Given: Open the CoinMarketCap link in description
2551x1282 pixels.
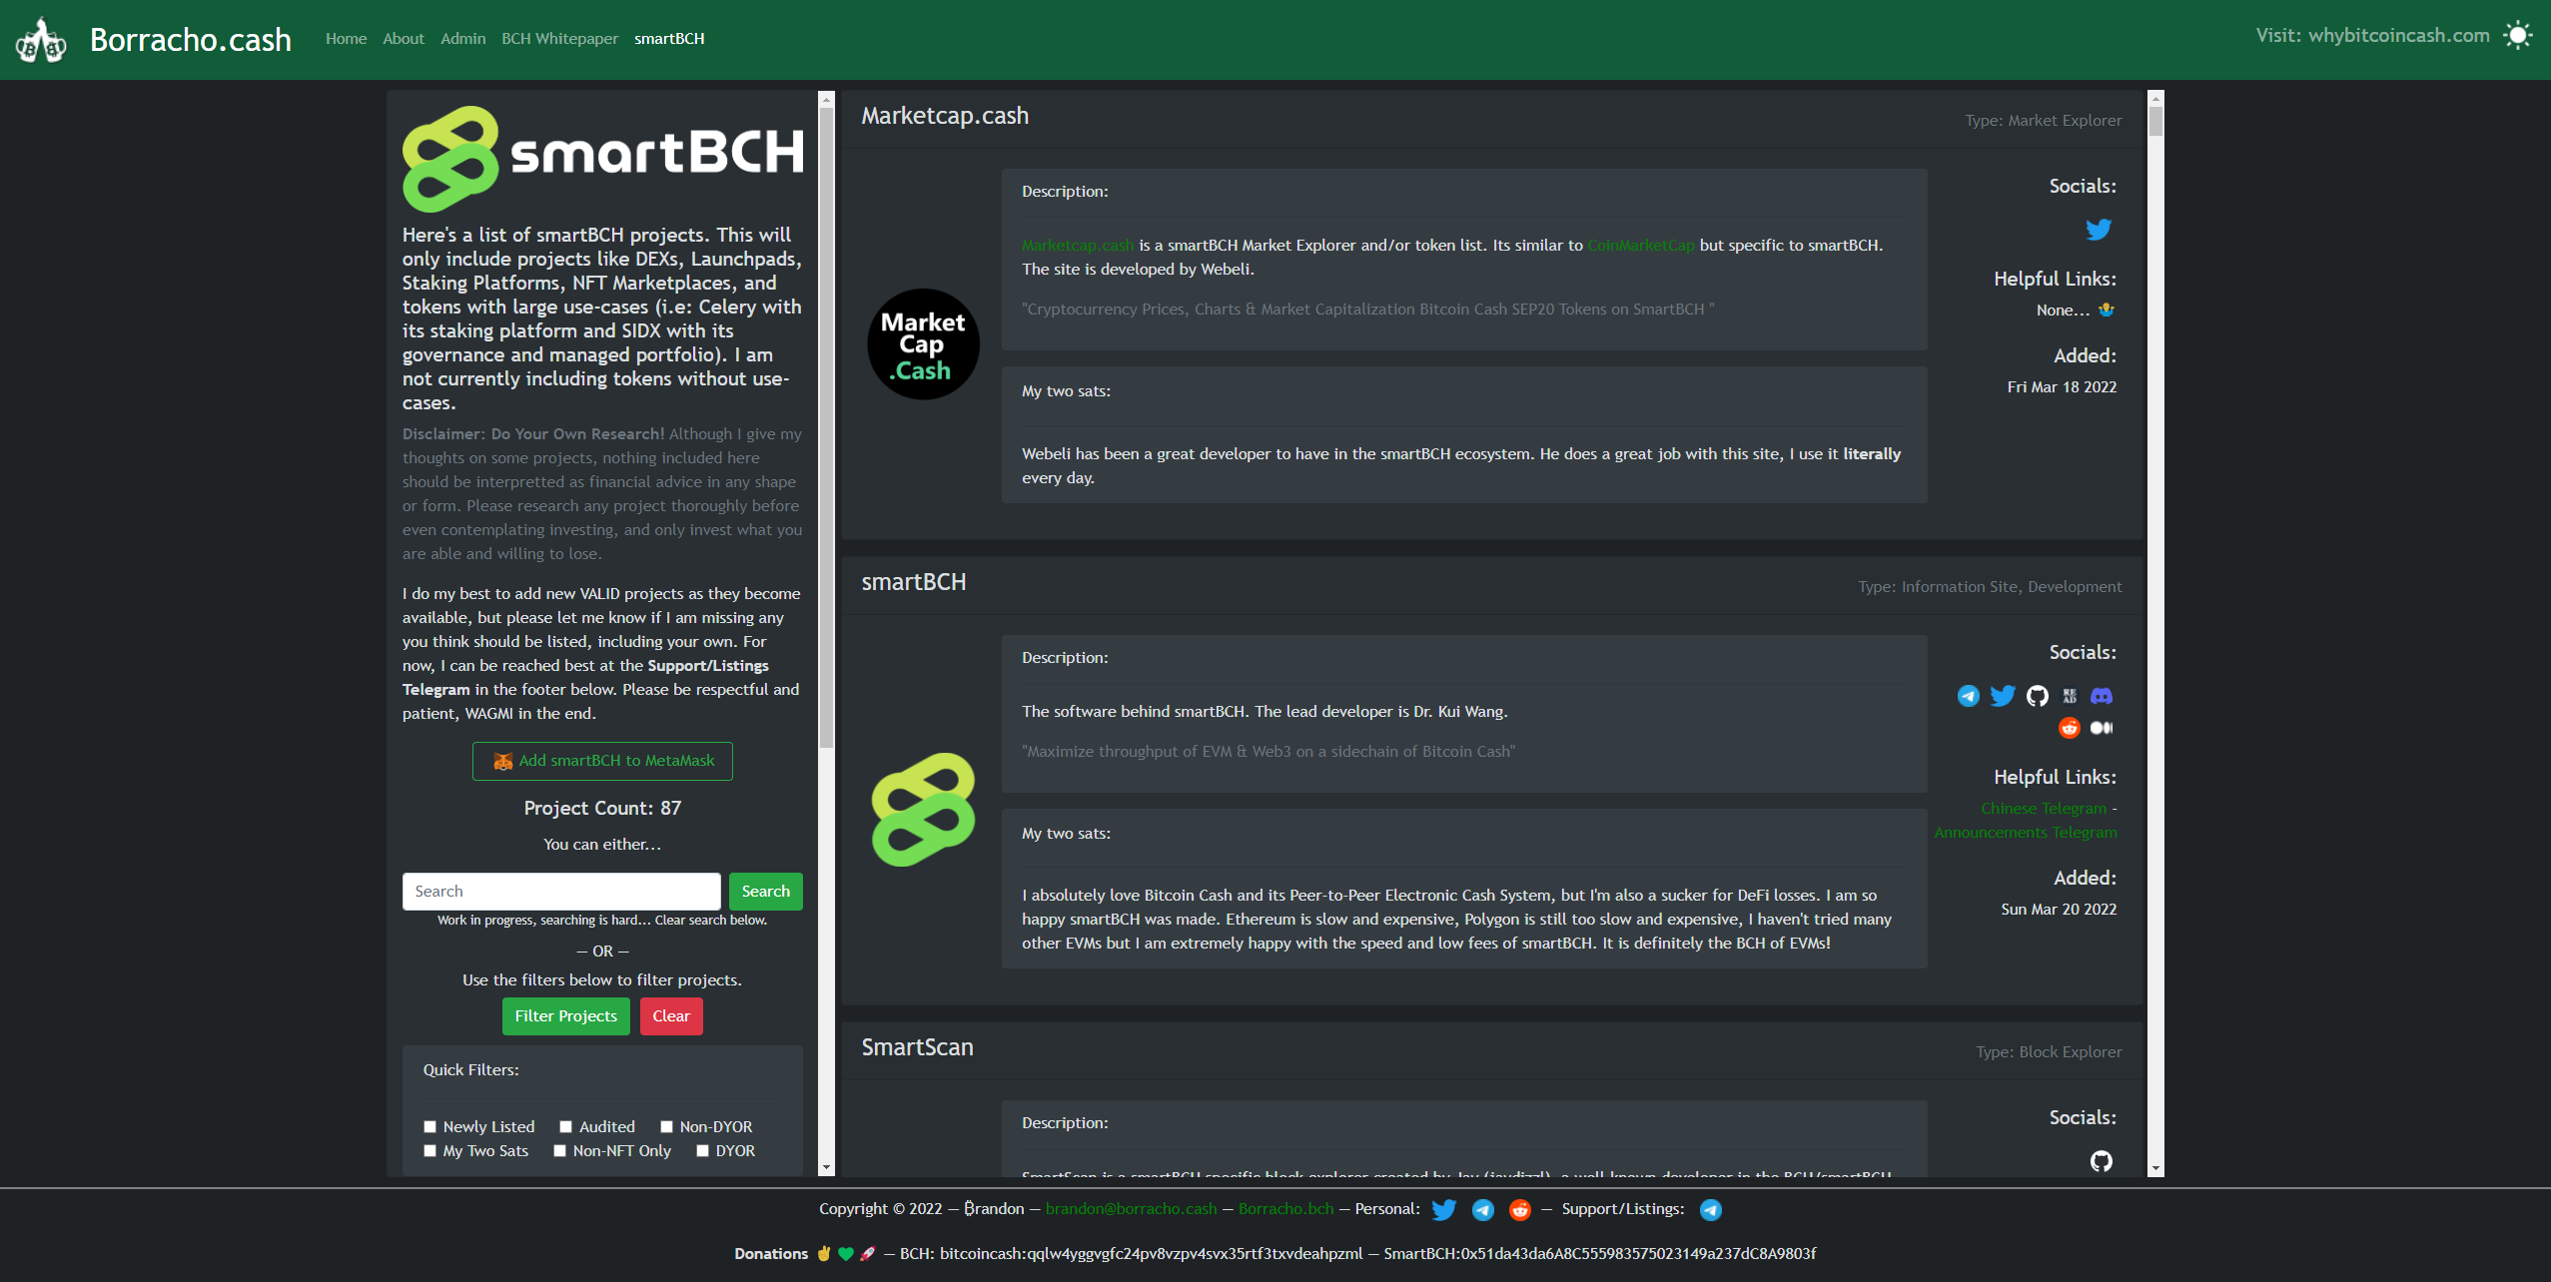Looking at the screenshot, I should pyautogui.click(x=1641, y=246).
